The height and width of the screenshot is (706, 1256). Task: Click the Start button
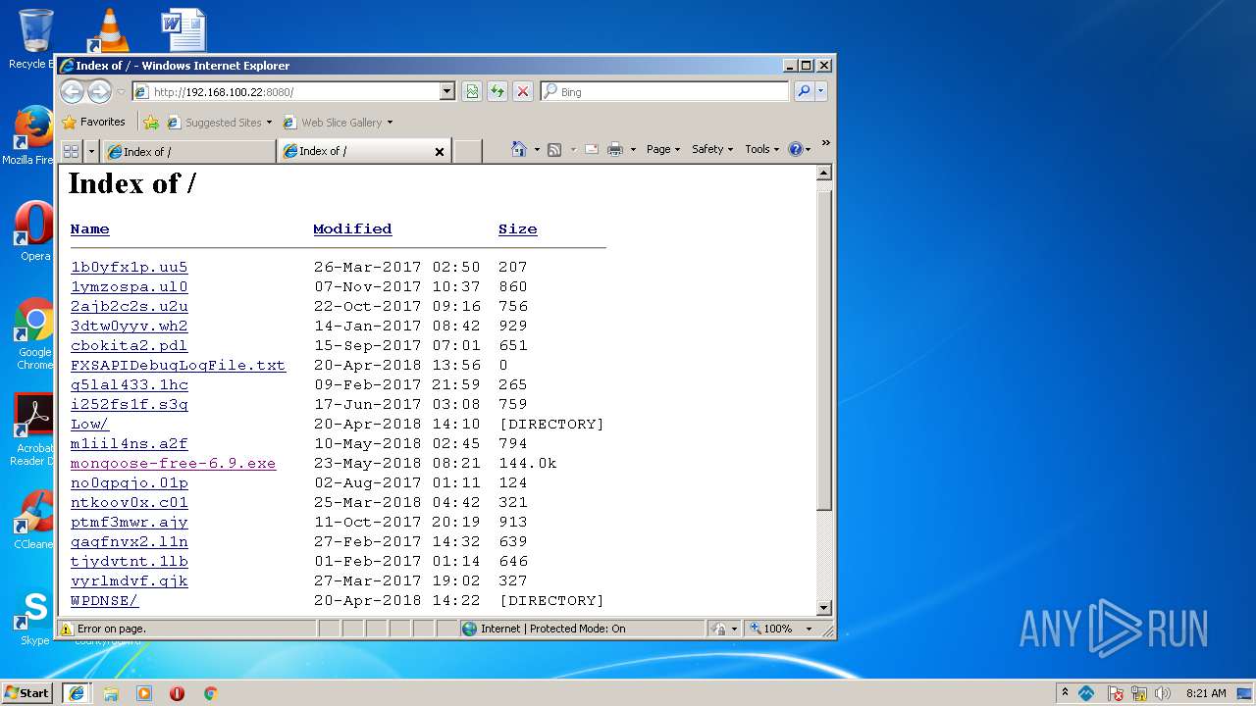(x=27, y=693)
